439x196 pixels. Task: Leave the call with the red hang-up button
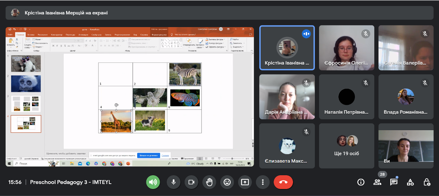point(283,182)
